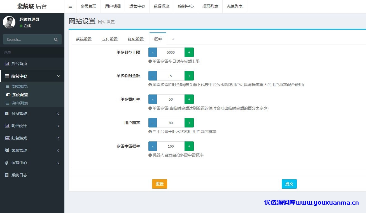Select the 概率 tab

coord(158,39)
